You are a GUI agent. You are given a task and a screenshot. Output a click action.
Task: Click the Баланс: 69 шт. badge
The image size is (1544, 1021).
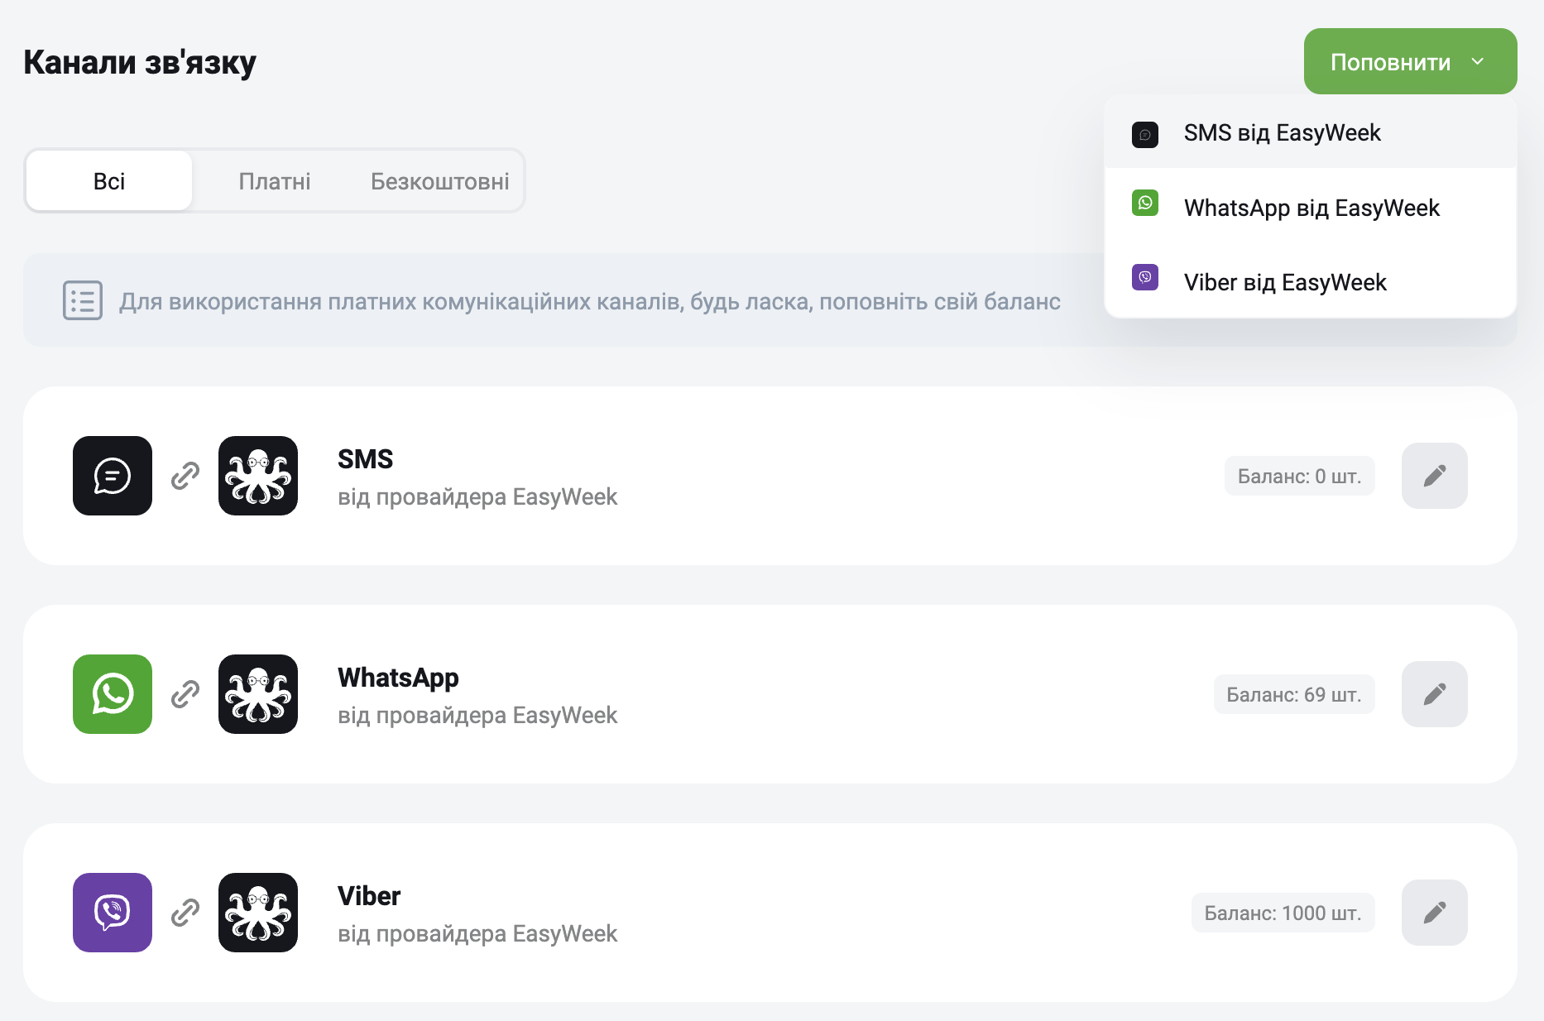pos(1294,694)
